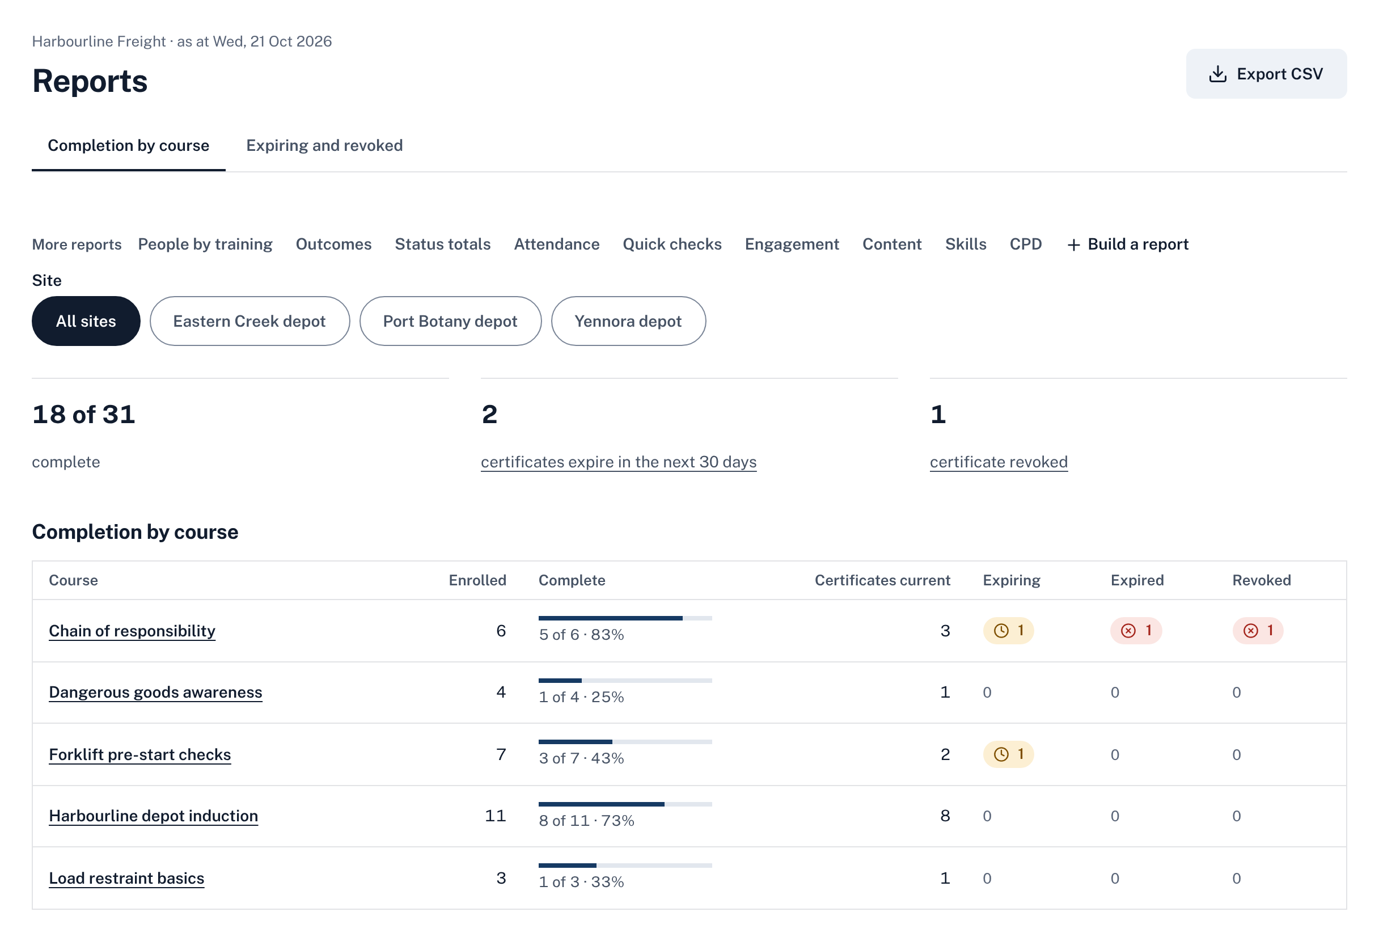Click the clock expiring badge for Chain of responsibility
The width and height of the screenshot is (1379, 937).
(1008, 630)
